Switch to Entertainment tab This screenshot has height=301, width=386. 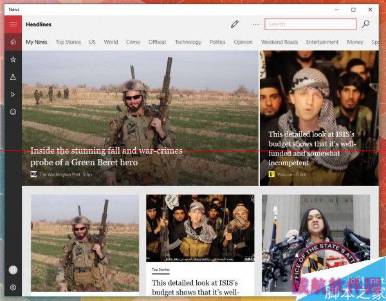[x=322, y=42]
